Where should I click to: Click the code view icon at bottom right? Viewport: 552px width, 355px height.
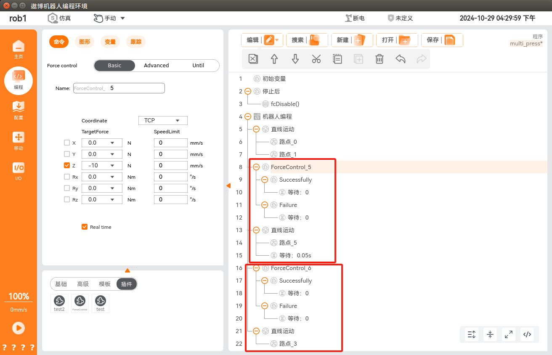pos(527,334)
